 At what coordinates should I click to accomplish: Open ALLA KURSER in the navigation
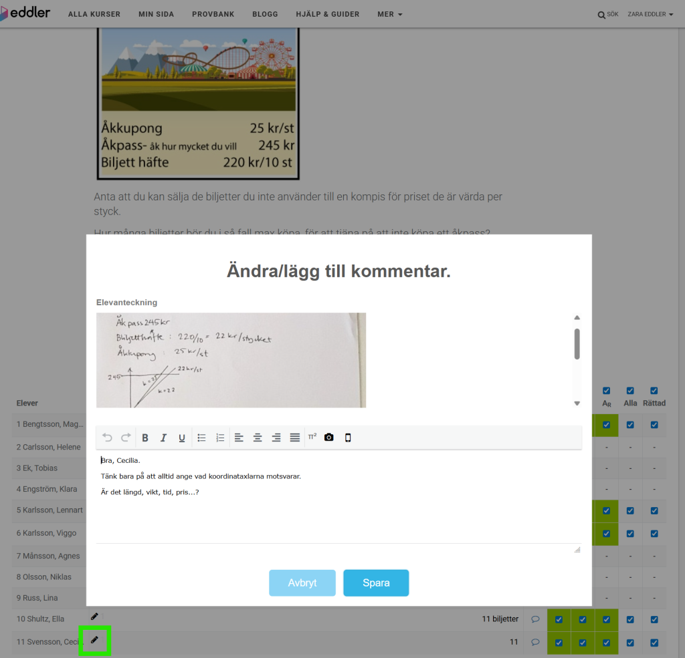pyautogui.click(x=94, y=14)
